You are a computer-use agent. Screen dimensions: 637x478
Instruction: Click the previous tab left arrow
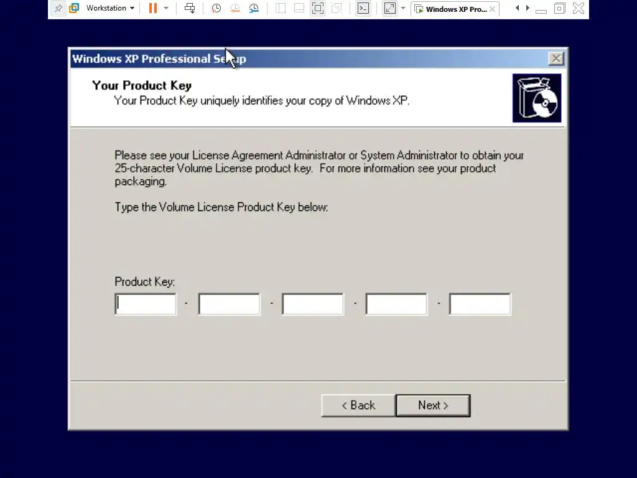pyautogui.click(x=517, y=8)
